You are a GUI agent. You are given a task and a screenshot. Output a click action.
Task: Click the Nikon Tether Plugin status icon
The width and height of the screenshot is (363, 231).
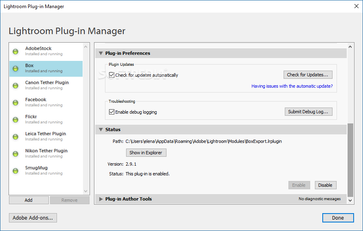point(15,154)
